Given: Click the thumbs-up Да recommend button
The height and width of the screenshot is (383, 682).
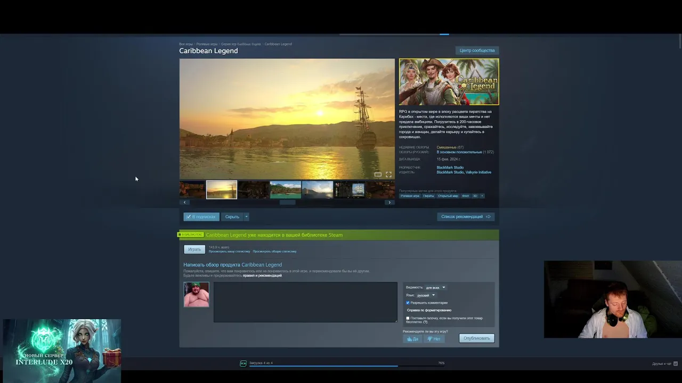Looking at the screenshot, I should (x=412, y=339).
